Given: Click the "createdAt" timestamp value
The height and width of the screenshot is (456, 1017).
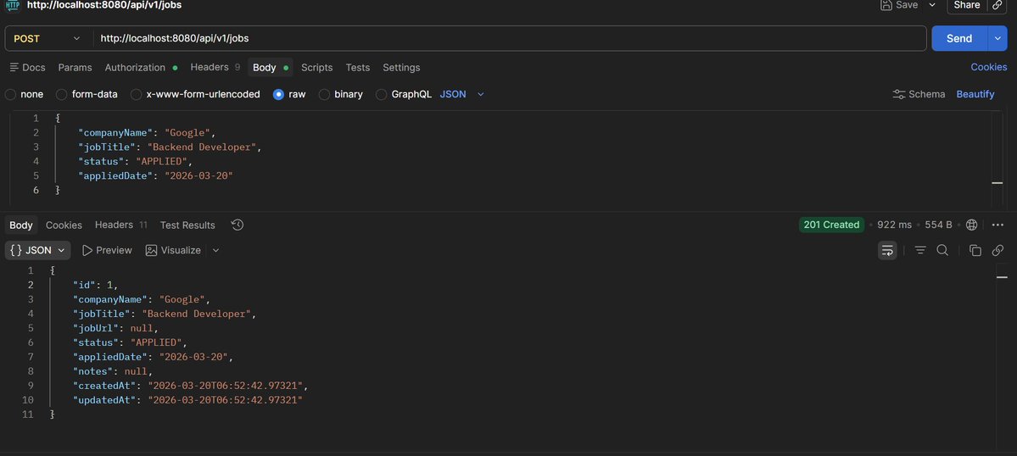Looking at the screenshot, I should [225, 386].
